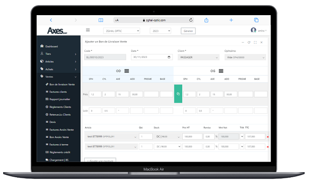309x185 pixels.
Task: Remove the second article row red X
Action: click(268, 147)
